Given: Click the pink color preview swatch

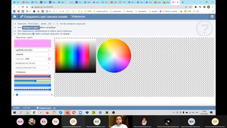Looking at the screenshot, I should (x=33, y=43).
